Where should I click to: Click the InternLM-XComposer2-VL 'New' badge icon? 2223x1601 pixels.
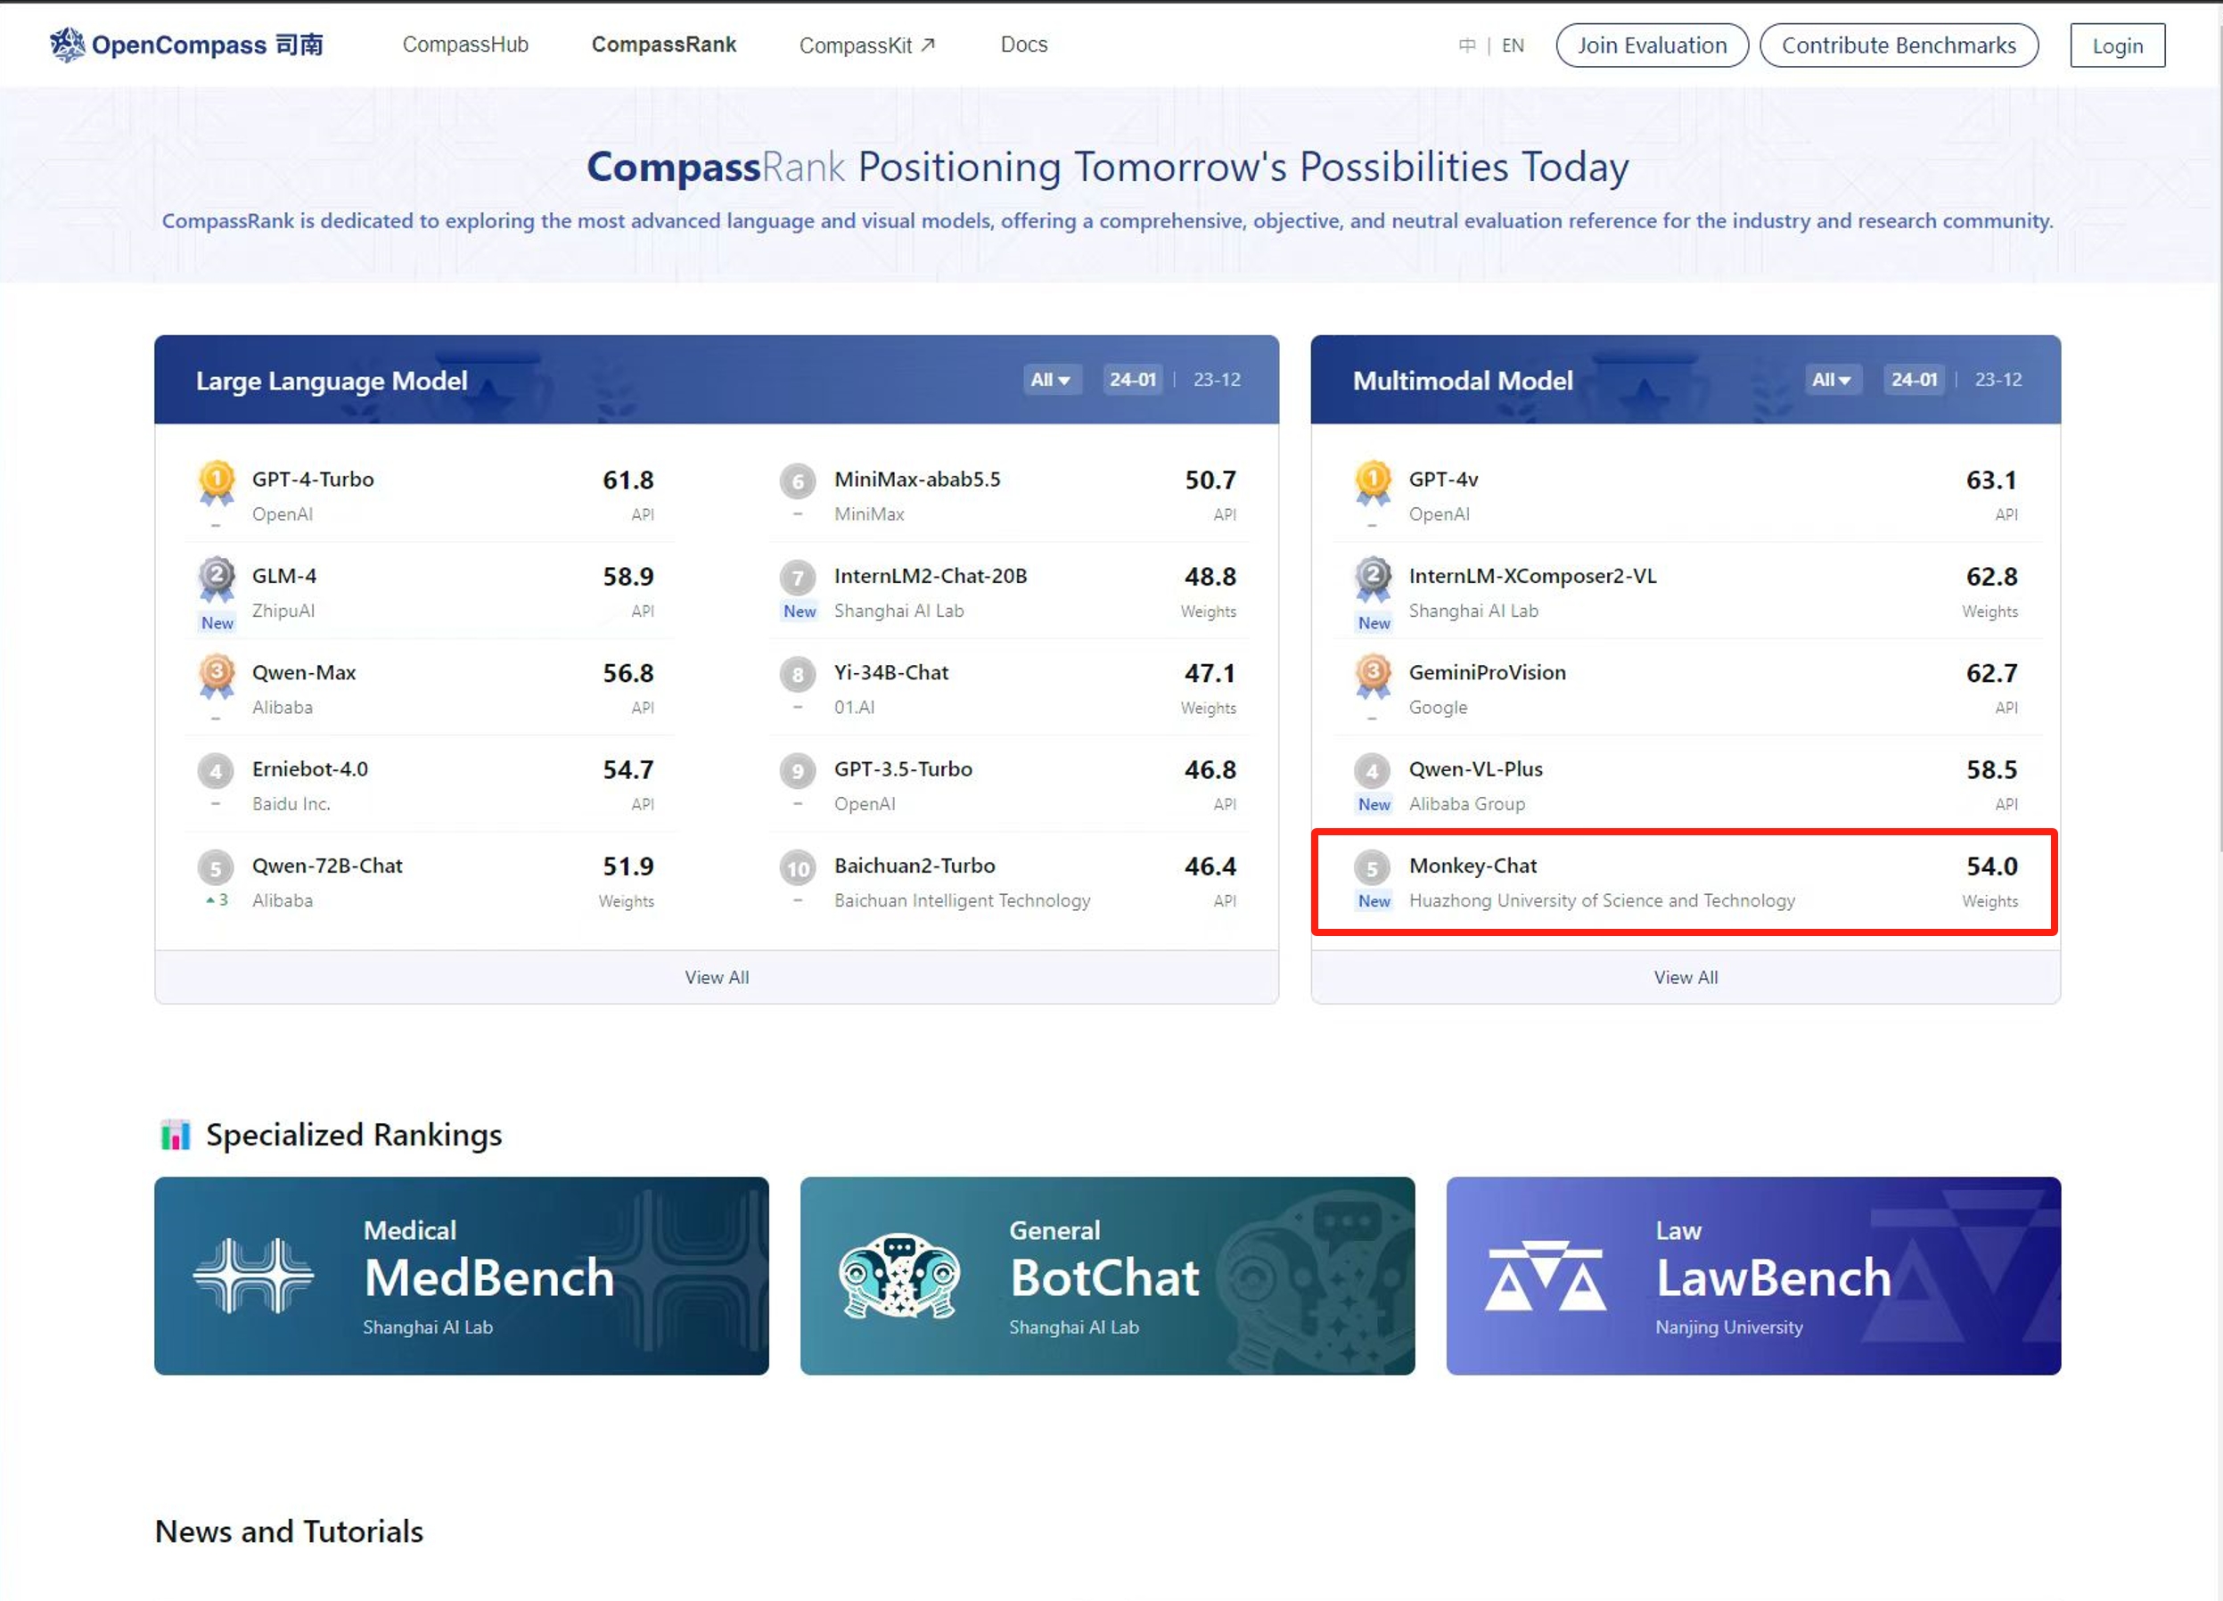point(1374,623)
